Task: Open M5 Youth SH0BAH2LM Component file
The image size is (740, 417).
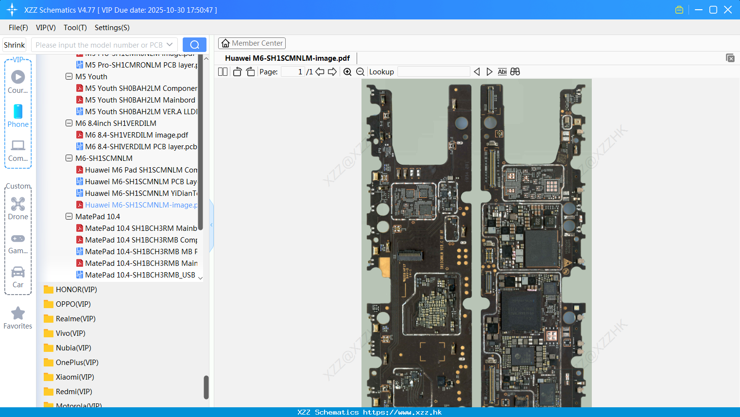Action: click(x=137, y=88)
